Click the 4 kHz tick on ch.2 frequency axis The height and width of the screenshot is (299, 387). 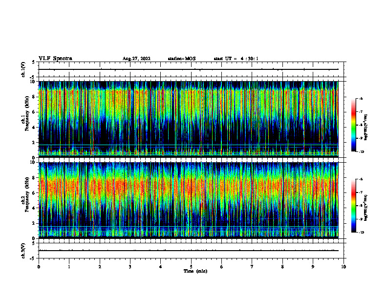pos(34,208)
